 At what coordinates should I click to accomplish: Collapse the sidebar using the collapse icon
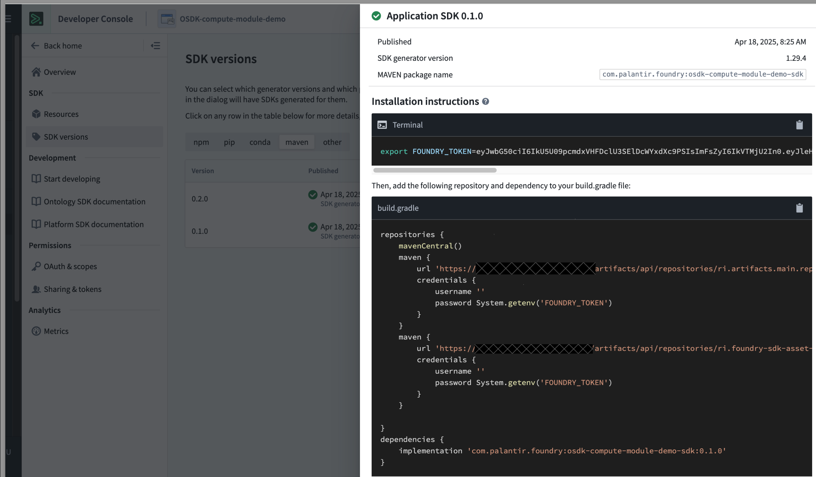tap(156, 46)
